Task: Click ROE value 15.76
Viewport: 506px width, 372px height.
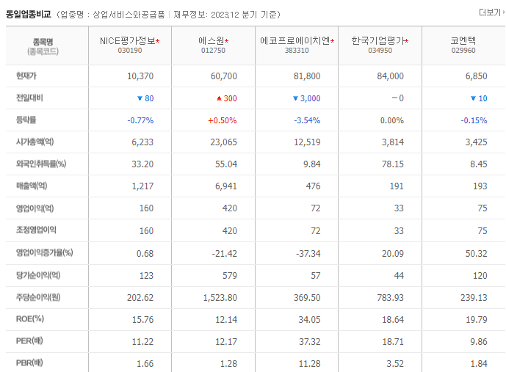Action: click(x=142, y=320)
